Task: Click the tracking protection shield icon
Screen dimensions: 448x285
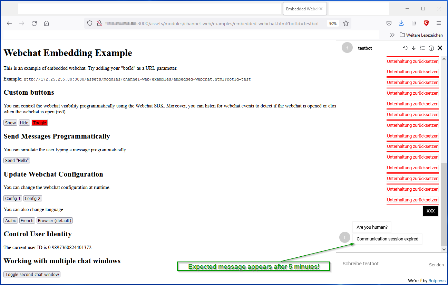Action: pyautogui.click(x=89, y=23)
